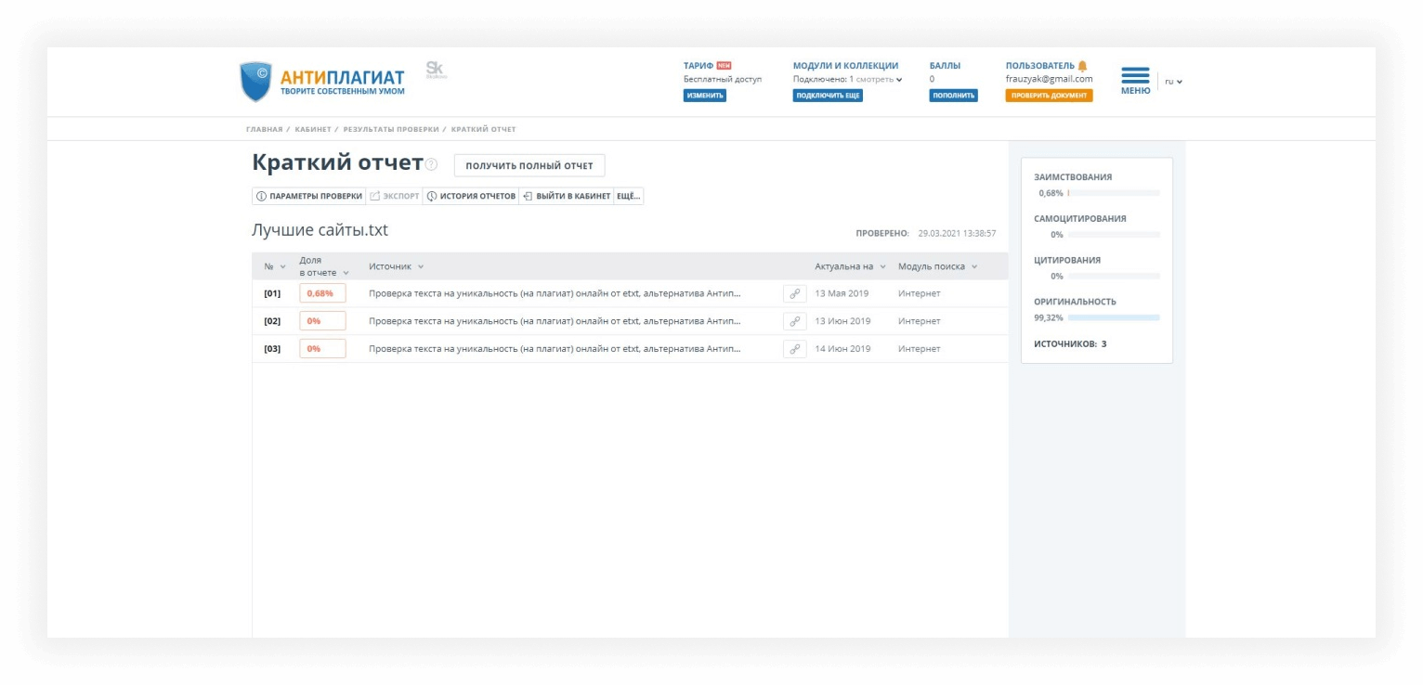Click the greyed-out Экспорт button
Viewport: 1423px width, 685px height.
[394, 196]
